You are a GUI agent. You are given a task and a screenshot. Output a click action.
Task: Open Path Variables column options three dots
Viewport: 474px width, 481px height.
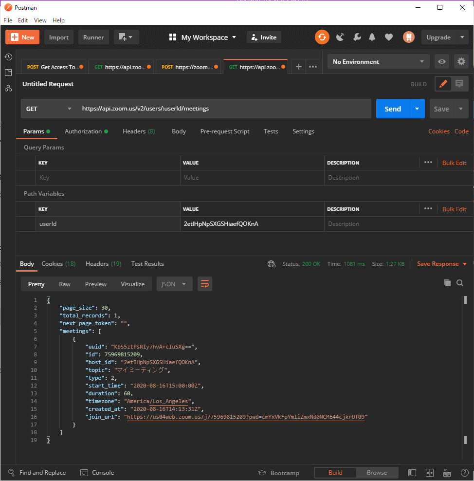(x=428, y=208)
